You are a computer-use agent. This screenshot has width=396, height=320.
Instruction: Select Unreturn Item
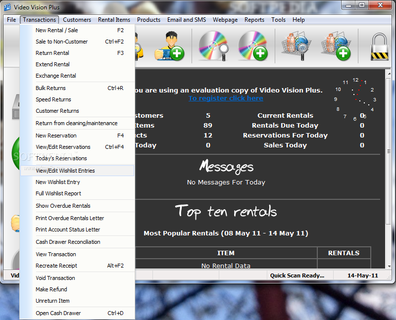point(77,301)
